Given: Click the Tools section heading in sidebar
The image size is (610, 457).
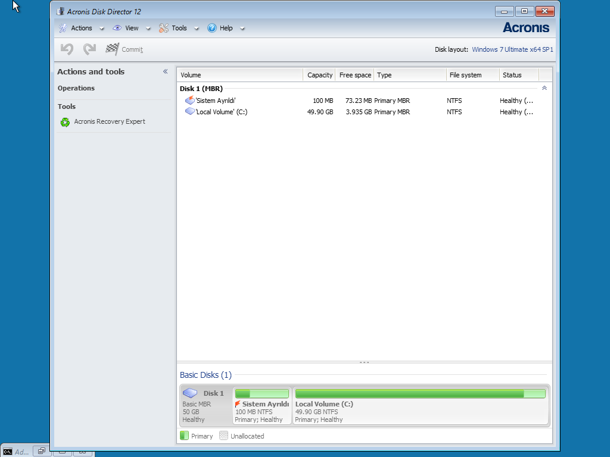Looking at the screenshot, I should pos(67,107).
